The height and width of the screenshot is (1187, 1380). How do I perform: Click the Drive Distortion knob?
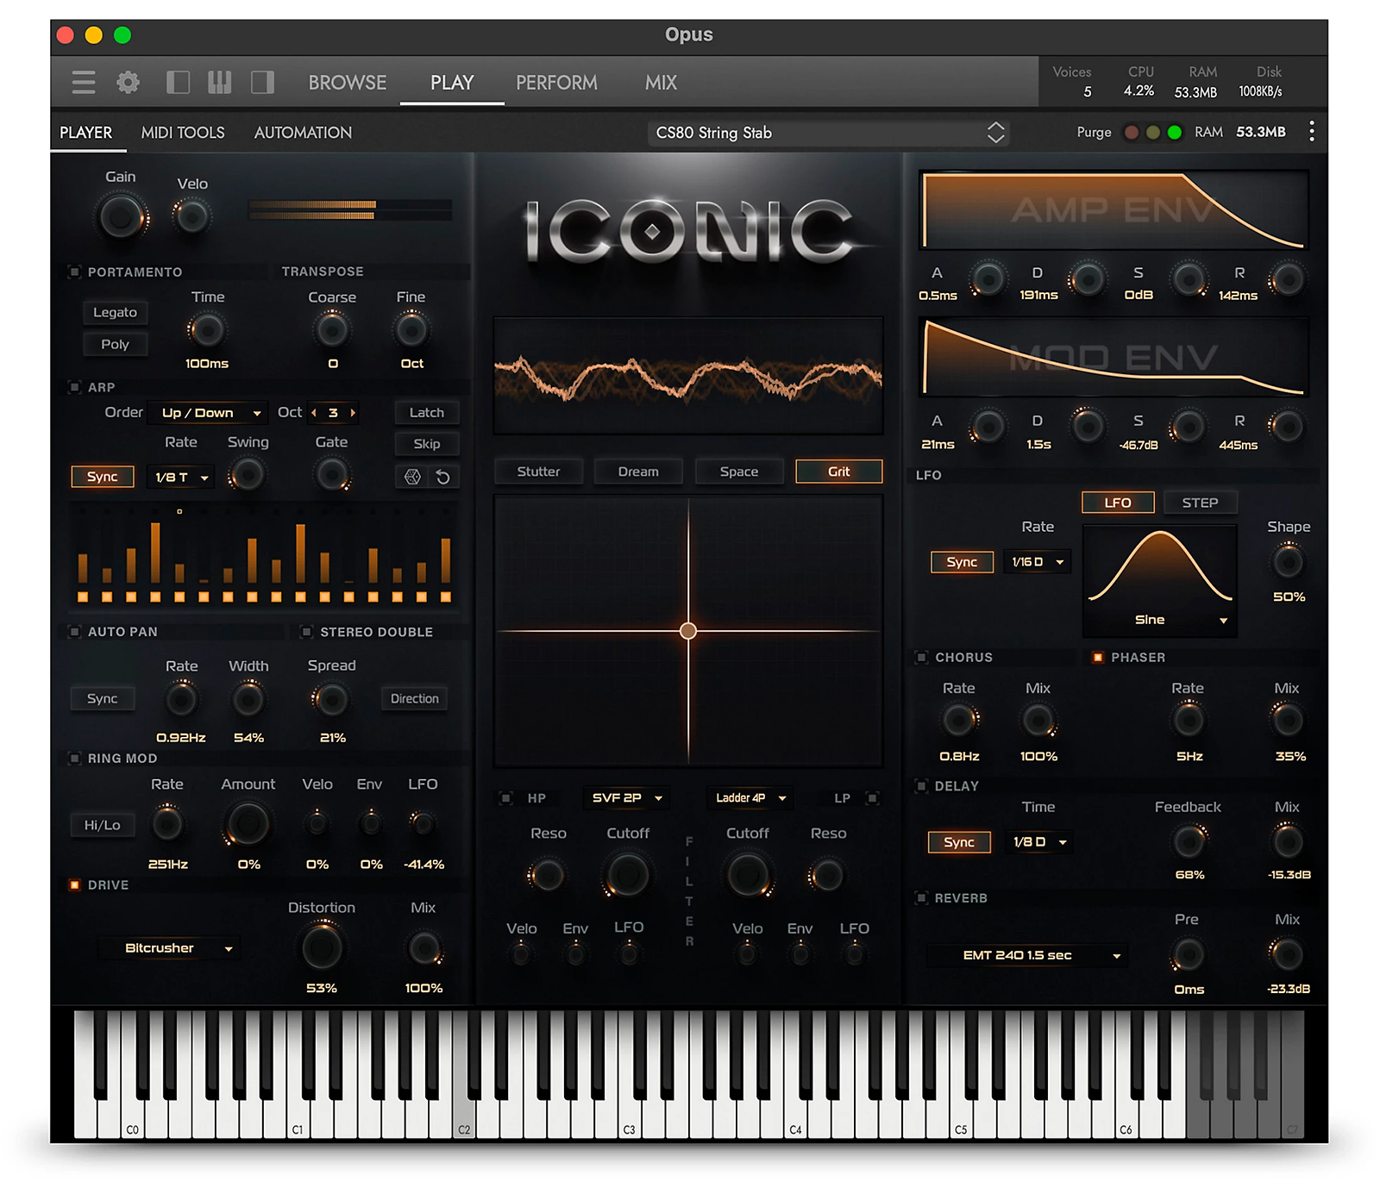tap(322, 947)
